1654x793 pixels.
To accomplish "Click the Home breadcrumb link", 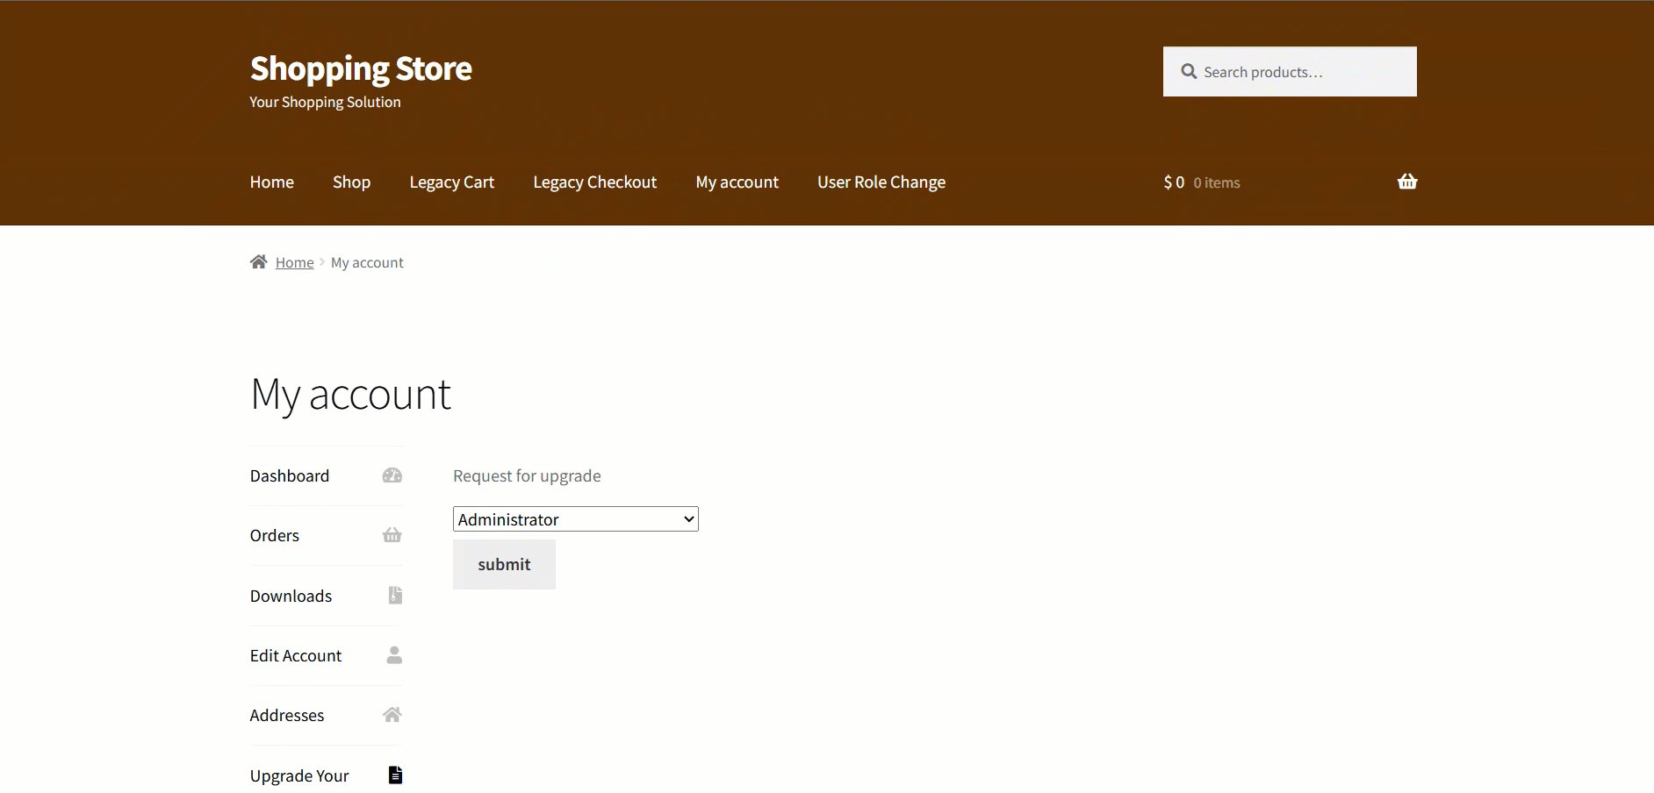I will point(294,262).
